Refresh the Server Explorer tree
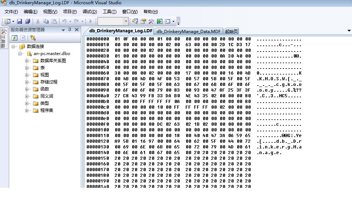Viewport: 352px width, 218px height. tap(15, 38)
